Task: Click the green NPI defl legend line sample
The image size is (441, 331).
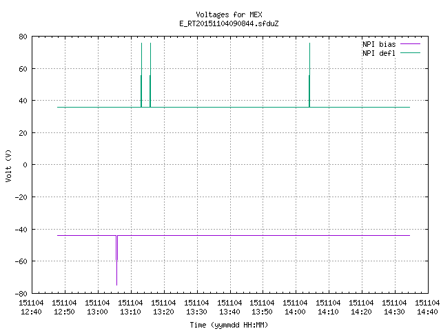Action: point(410,53)
